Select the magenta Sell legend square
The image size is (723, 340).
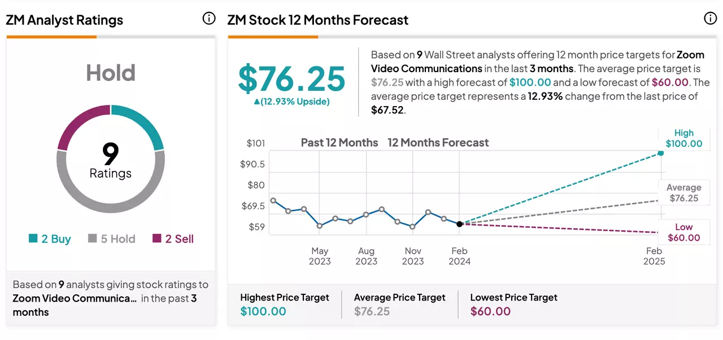pyautogui.click(x=157, y=239)
